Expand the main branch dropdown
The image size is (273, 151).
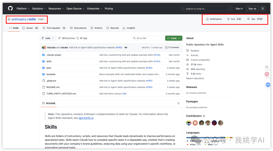[48, 38]
